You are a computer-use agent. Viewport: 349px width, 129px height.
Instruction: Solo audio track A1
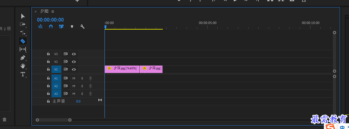[x=82, y=78]
